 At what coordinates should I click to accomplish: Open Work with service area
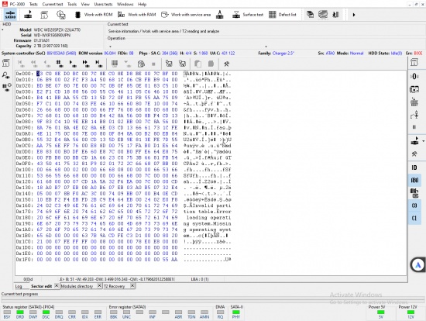186,15
